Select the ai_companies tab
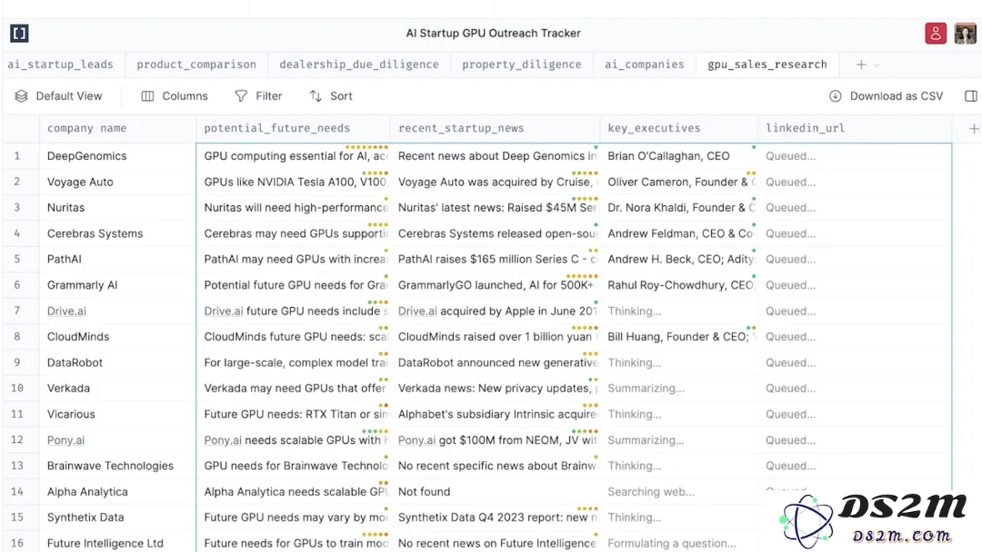The image size is (982, 552). [645, 64]
